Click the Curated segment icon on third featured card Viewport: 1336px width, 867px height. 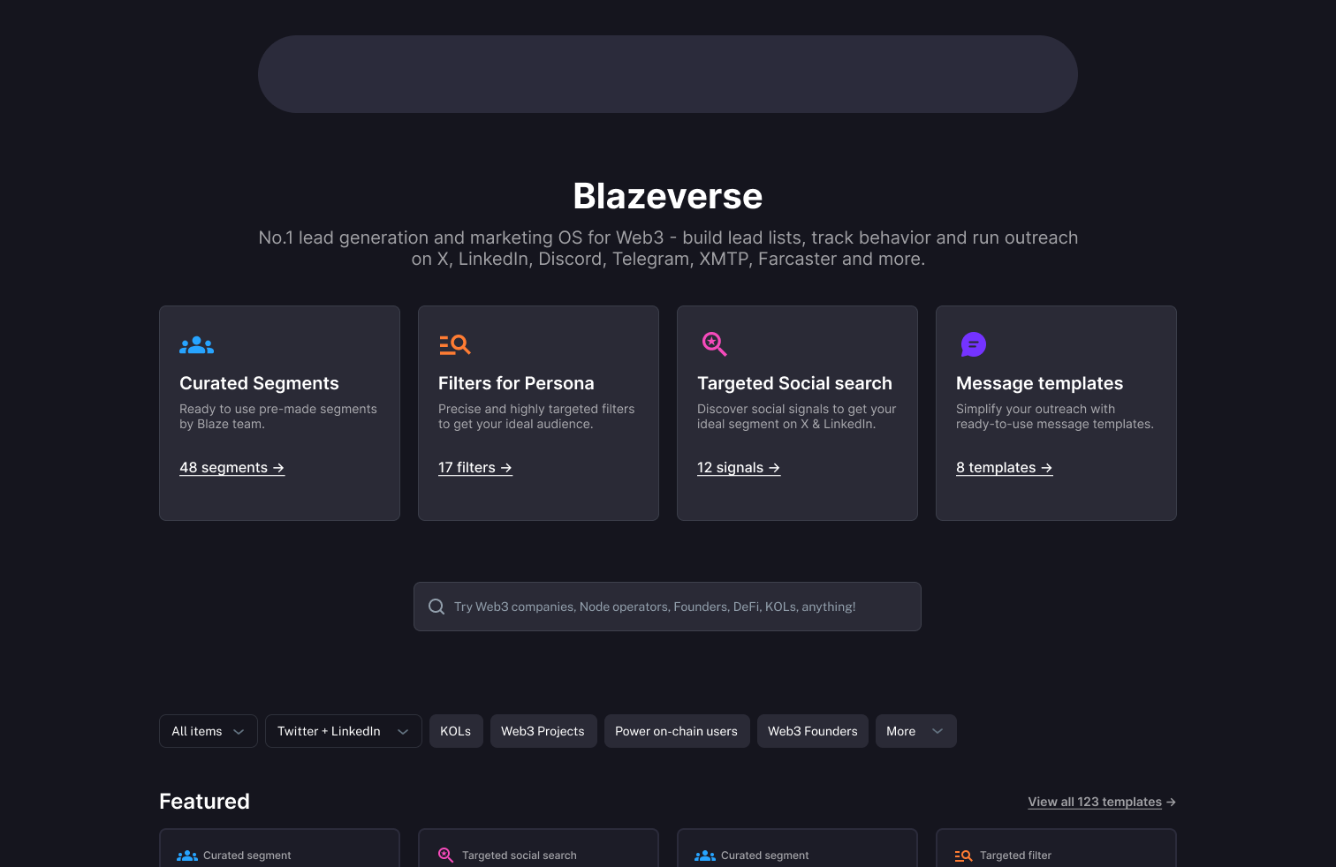pos(704,855)
